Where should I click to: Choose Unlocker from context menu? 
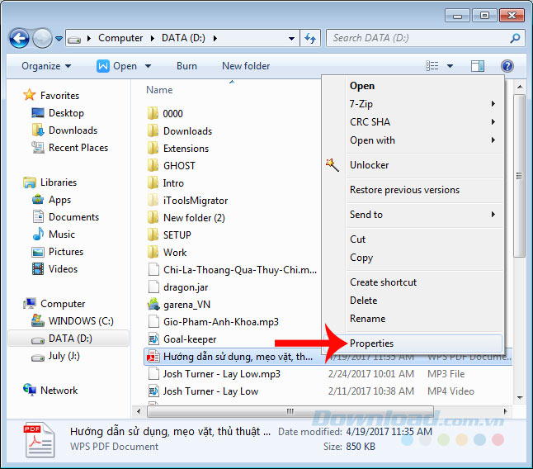[x=369, y=165]
